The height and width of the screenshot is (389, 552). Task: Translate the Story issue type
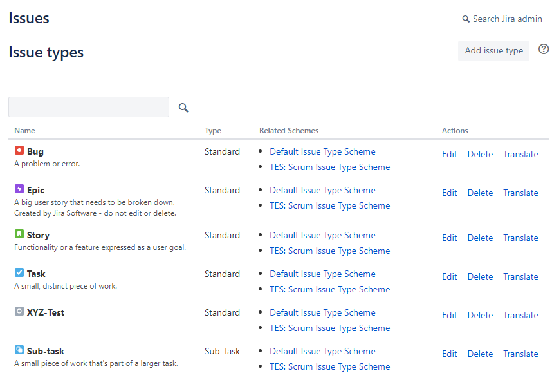click(520, 238)
